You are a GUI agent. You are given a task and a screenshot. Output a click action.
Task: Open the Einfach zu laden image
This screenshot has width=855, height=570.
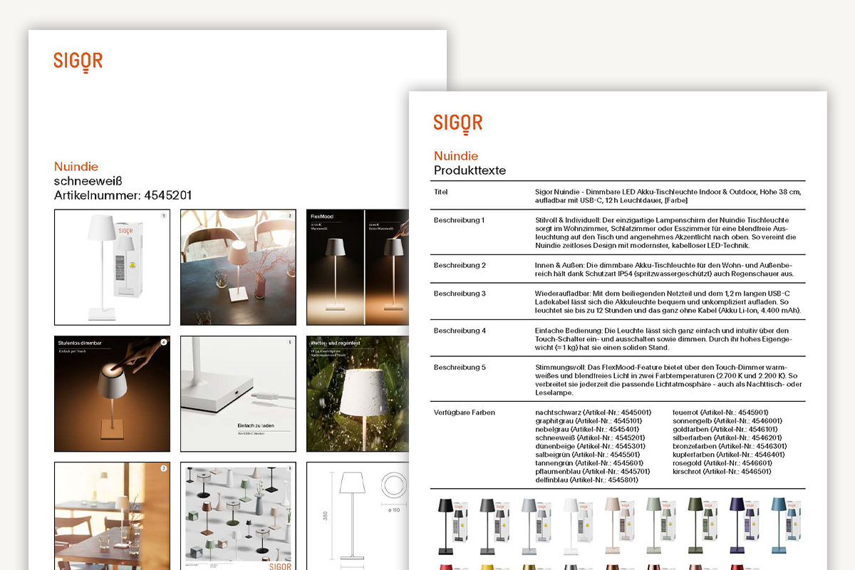(x=238, y=393)
